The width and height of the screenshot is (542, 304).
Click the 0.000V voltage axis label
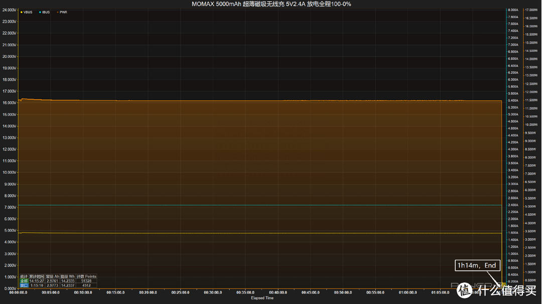[x=10, y=288]
